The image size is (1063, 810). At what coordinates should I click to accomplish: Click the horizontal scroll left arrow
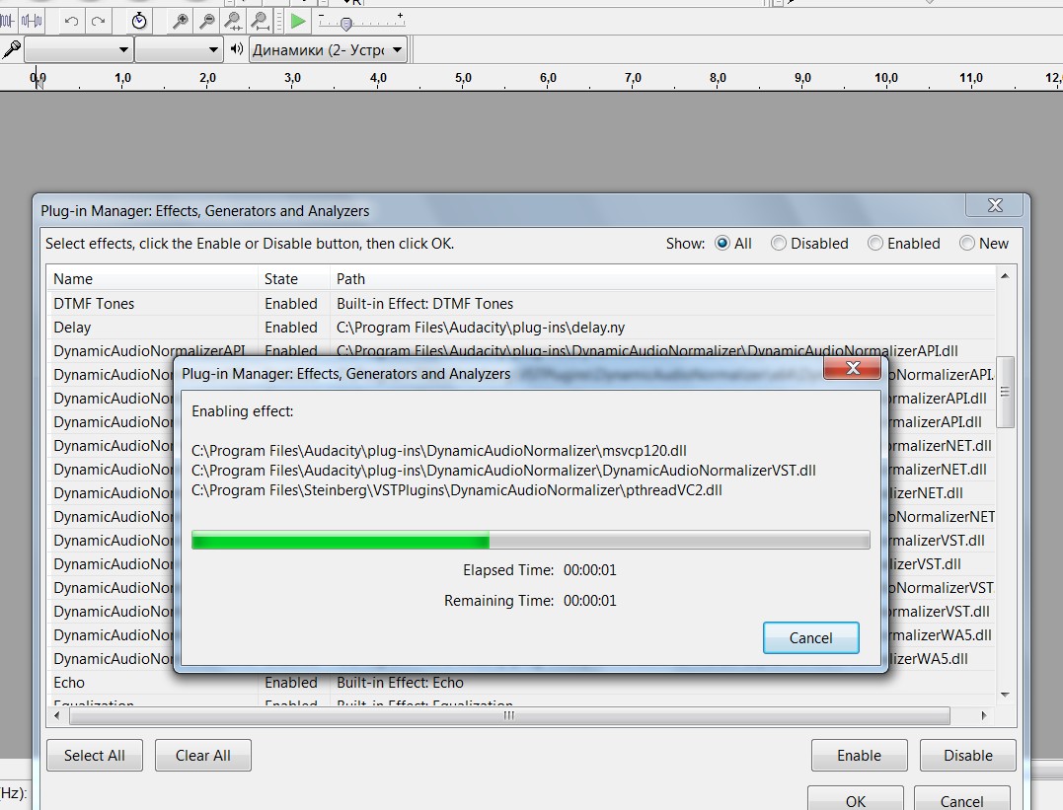point(57,715)
